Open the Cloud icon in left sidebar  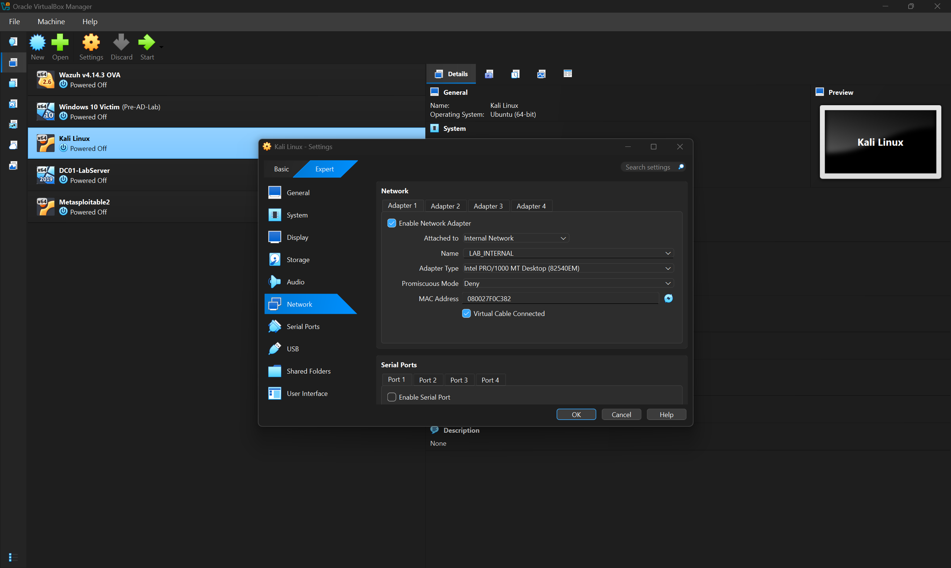(13, 145)
